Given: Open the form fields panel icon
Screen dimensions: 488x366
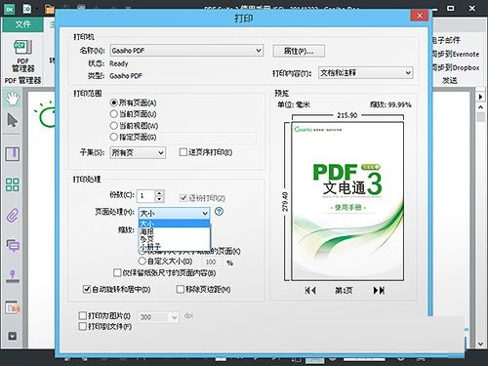Looking at the screenshot, I should pyautogui.click(x=13, y=307).
